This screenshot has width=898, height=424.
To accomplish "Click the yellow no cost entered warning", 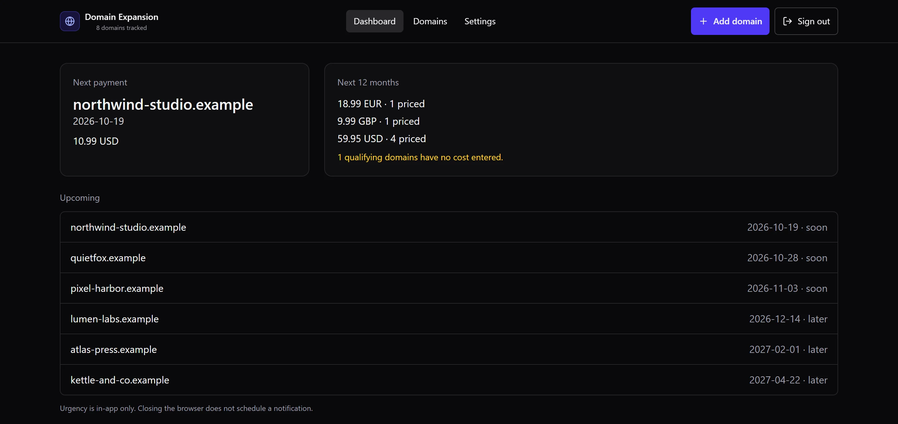I will (420, 157).
